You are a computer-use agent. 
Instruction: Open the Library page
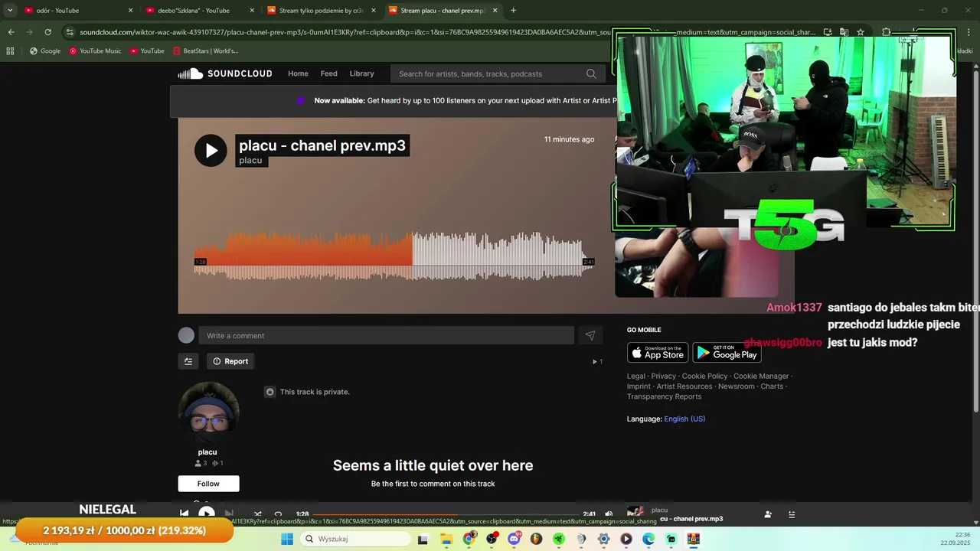[x=361, y=73]
